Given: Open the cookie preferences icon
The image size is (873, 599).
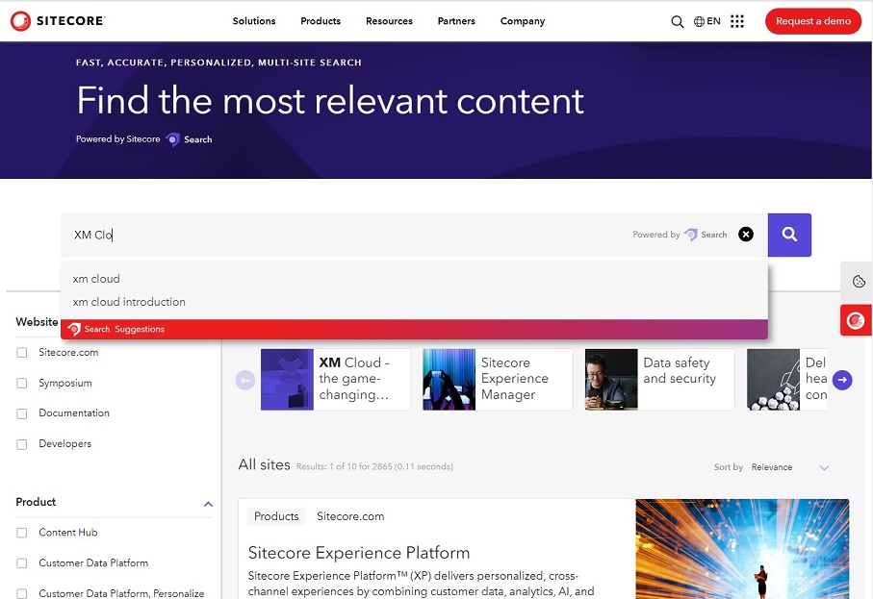Looking at the screenshot, I should 859,281.
